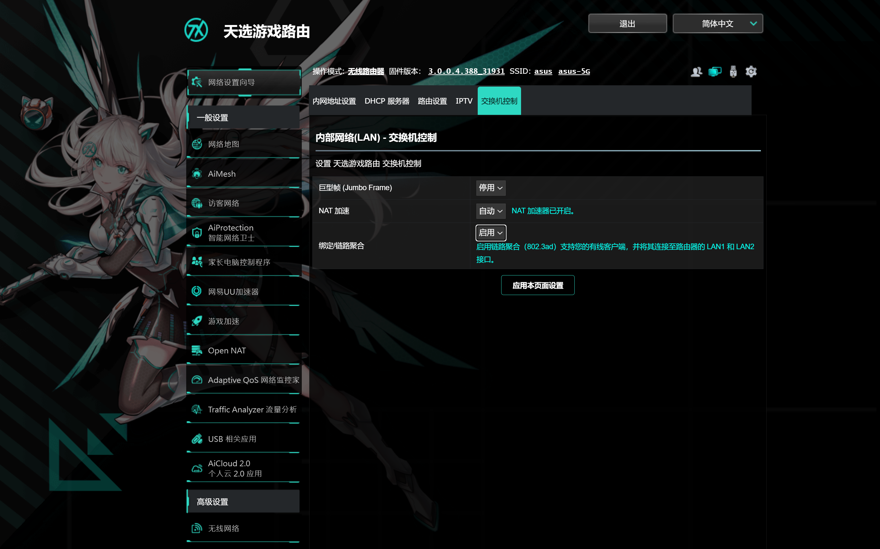This screenshot has width=880, height=549.
Task: Open AiProtection 智能网络卫士 menu item
Action: coord(243,233)
